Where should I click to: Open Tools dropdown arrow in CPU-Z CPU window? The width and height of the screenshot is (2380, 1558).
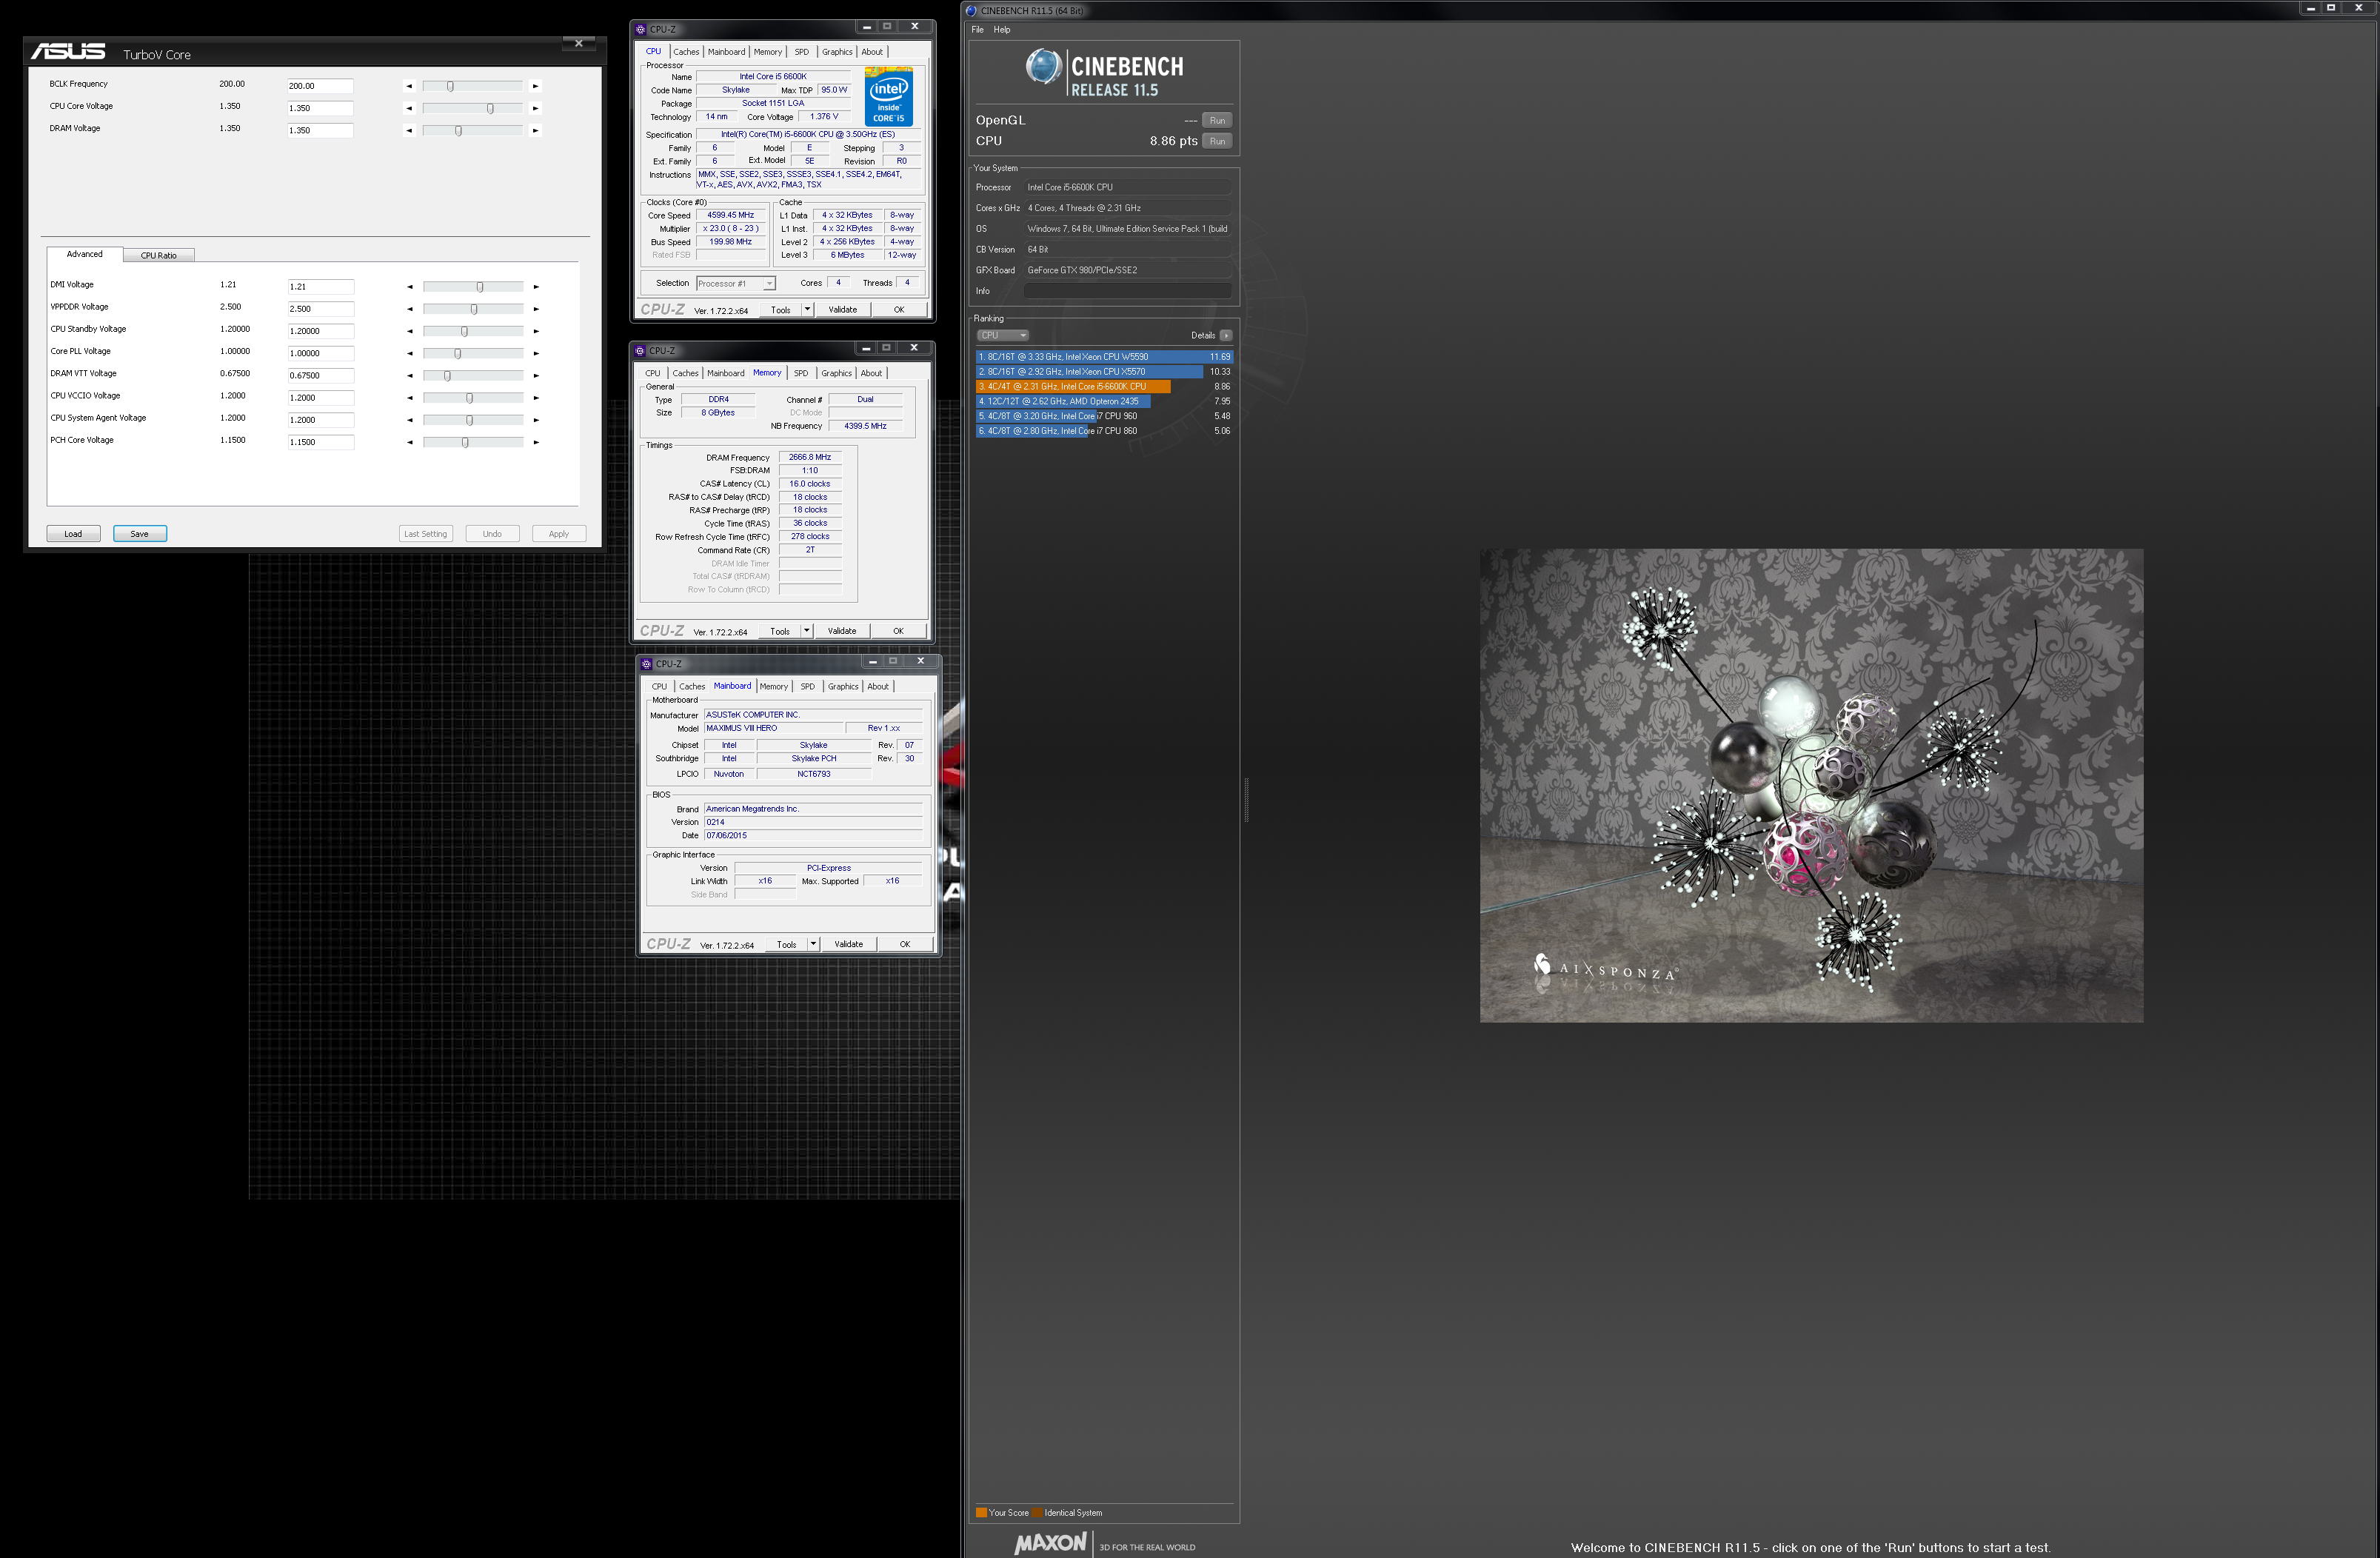coord(807,310)
